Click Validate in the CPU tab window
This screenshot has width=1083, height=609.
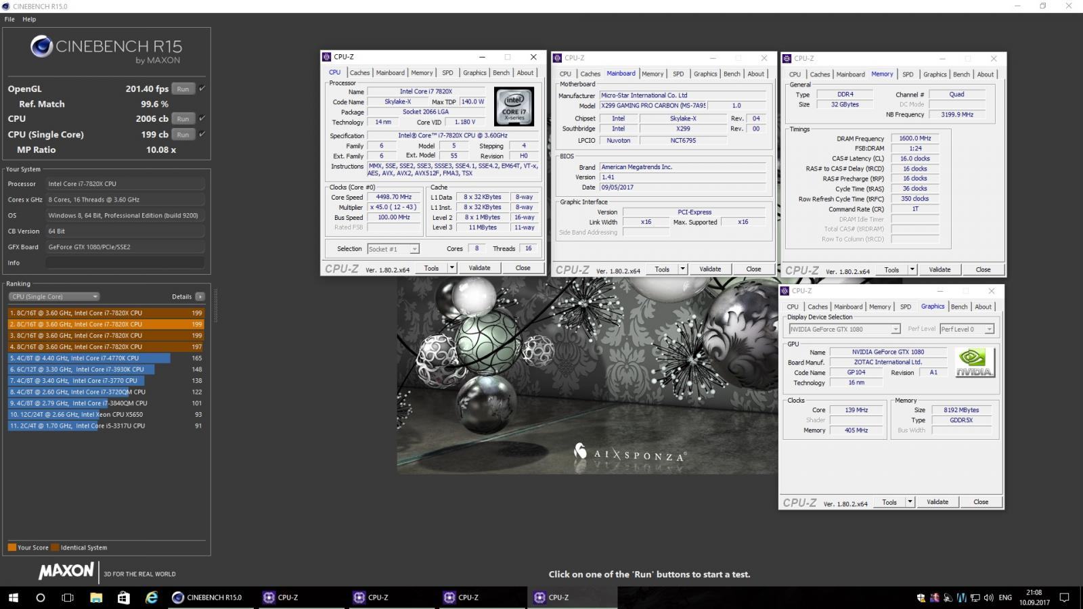[x=479, y=268]
